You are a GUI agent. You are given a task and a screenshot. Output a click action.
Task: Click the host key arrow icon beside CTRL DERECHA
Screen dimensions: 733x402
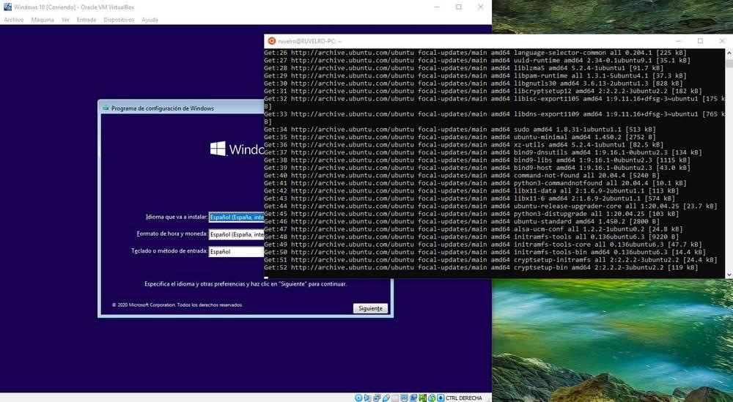441,398
